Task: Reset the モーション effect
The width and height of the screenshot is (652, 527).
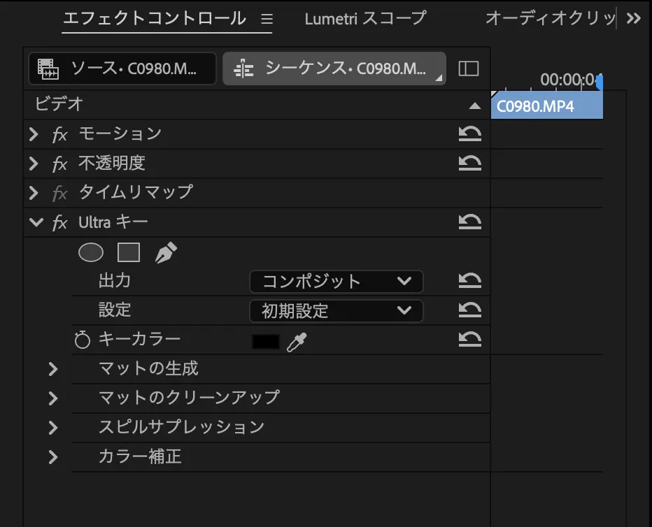Action: [470, 134]
